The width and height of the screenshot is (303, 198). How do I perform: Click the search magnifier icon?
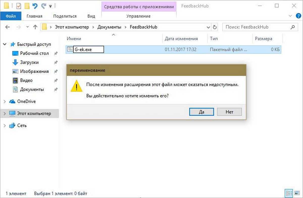[293, 27]
